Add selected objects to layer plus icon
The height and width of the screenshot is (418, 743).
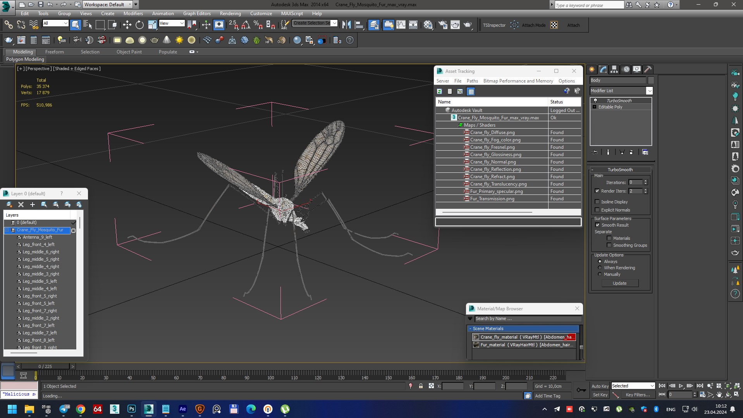[x=33, y=204]
